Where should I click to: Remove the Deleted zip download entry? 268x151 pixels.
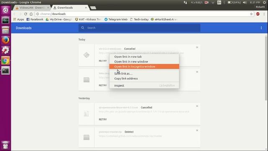tap(197, 130)
